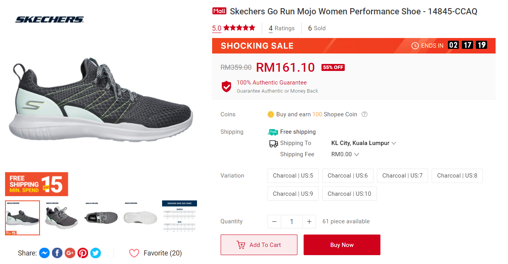Select variation Charcoal US:5
The width and height of the screenshot is (508, 264).
pos(293,176)
